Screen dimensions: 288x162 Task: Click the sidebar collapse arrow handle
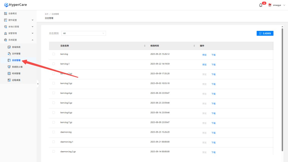pos(38,84)
